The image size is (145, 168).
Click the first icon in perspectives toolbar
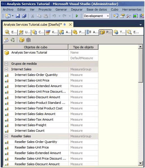(6, 40)
